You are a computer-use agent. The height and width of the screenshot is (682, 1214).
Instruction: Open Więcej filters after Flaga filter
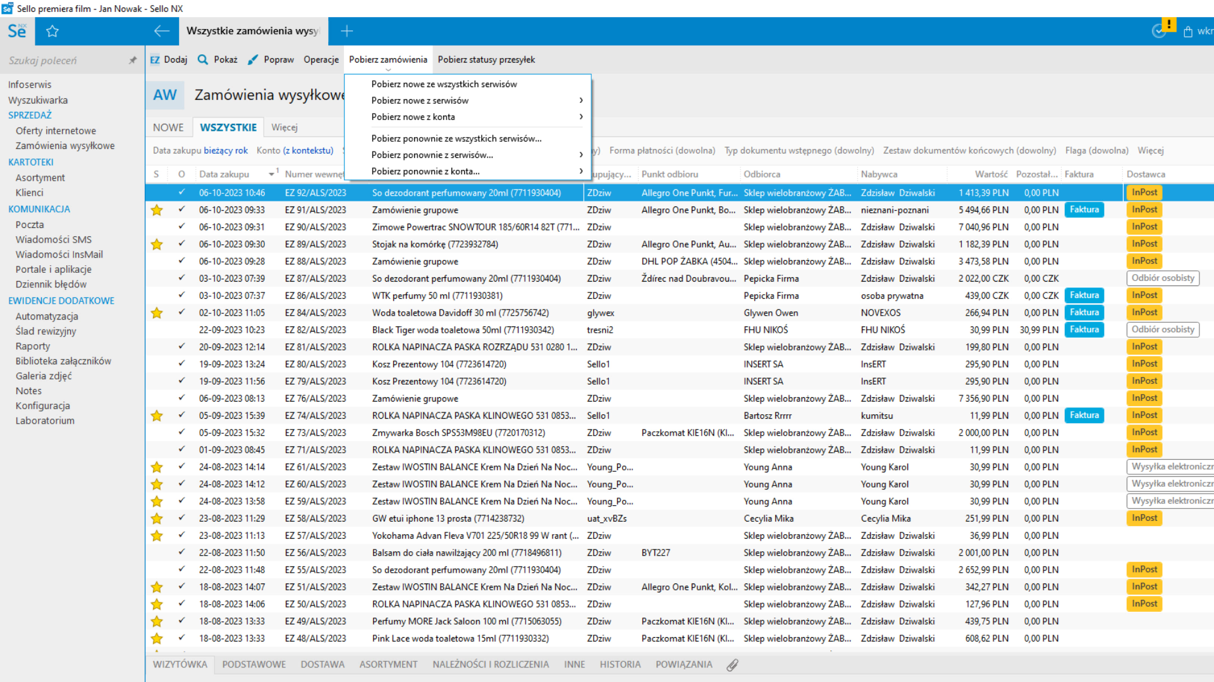pos(1150,150)
